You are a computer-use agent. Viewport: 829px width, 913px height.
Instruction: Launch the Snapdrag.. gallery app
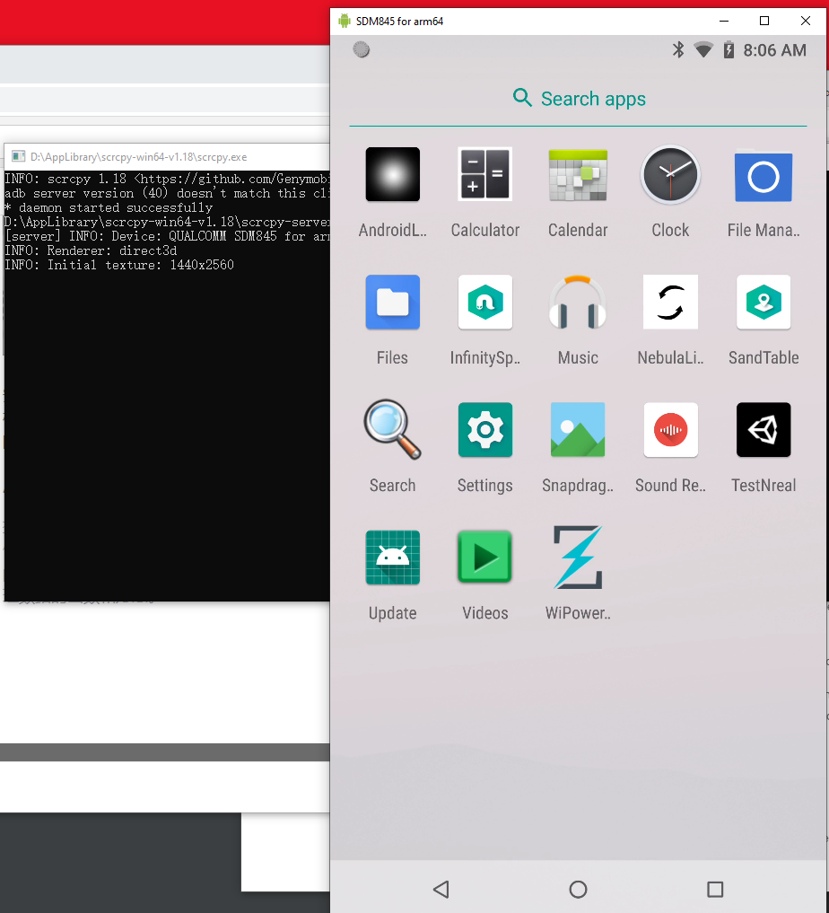[x=578, y=429]
